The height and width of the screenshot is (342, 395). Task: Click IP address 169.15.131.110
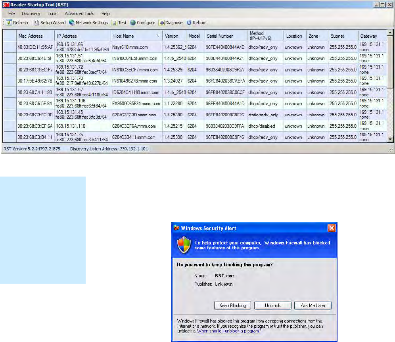[71, 126]
